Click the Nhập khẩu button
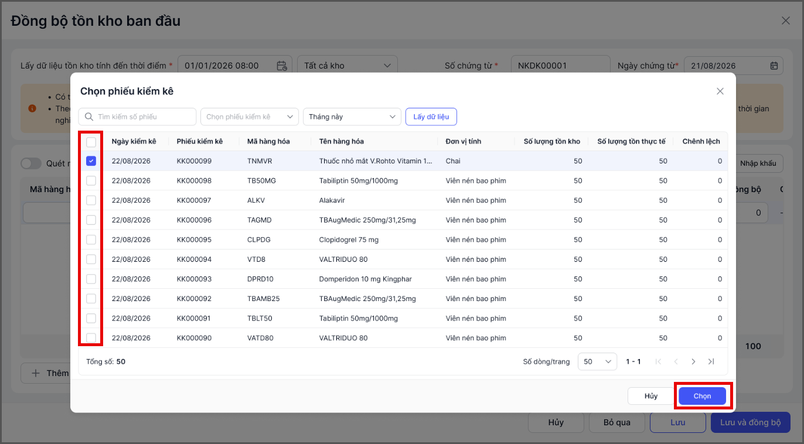 click(x=758, y=163)
